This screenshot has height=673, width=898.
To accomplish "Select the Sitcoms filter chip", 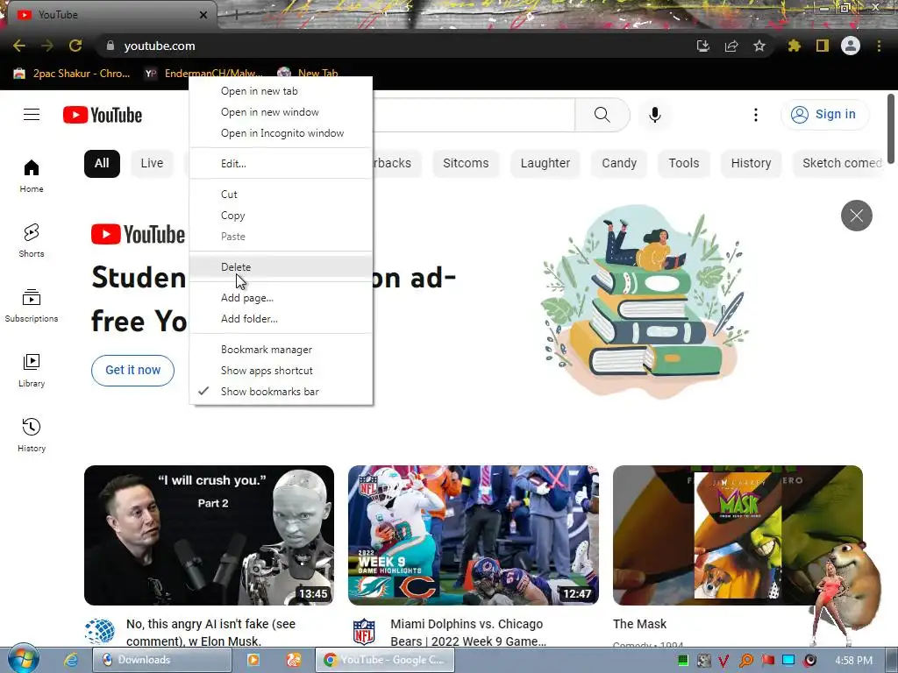I will (466, 164).
